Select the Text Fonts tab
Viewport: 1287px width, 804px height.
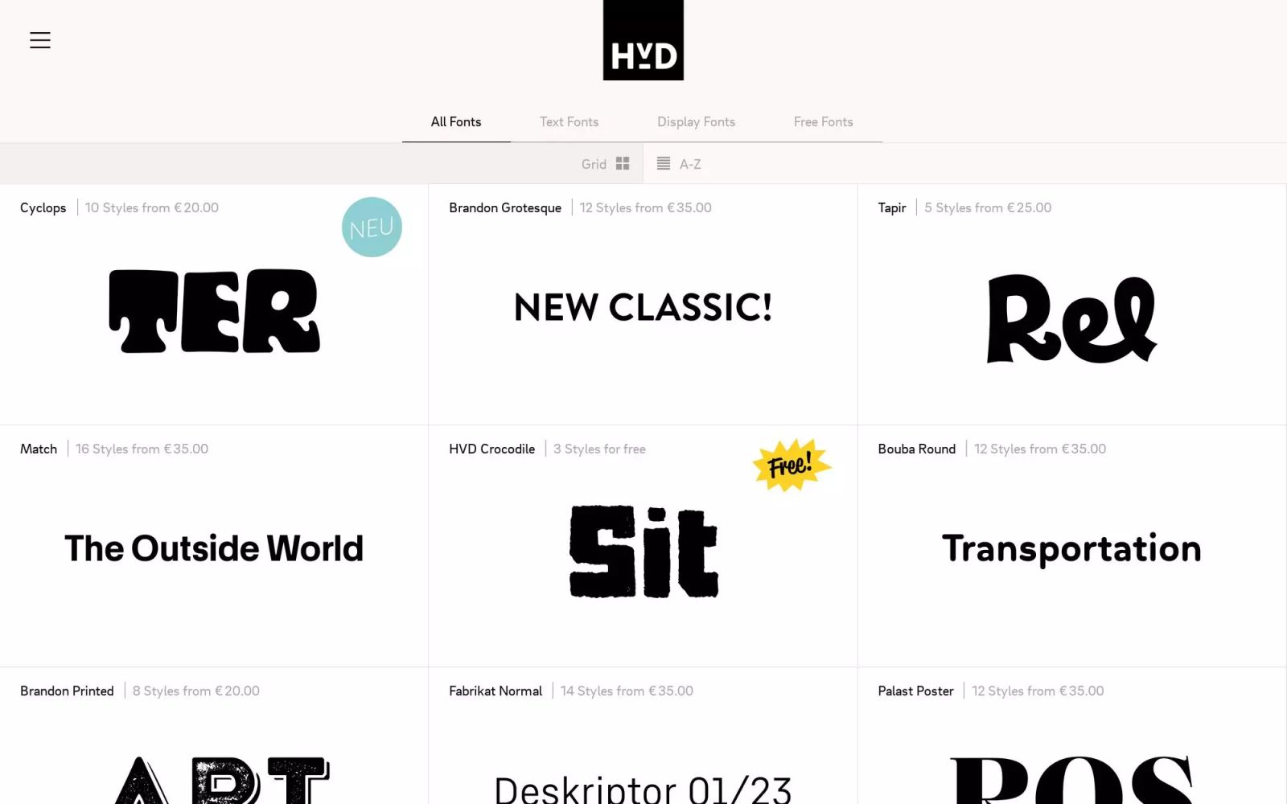pos(569,122)
